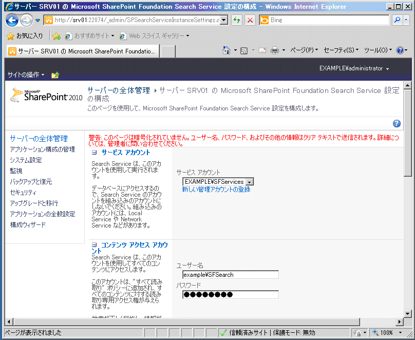Click the status bar privacy shield icon
415x340 pixels.
[357, 333]
